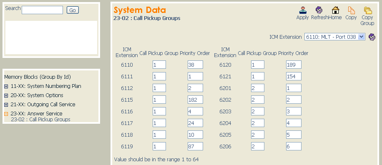Edit Priority Order for extension 6206
Screen dimensions: 382x165
coord(294,147)
